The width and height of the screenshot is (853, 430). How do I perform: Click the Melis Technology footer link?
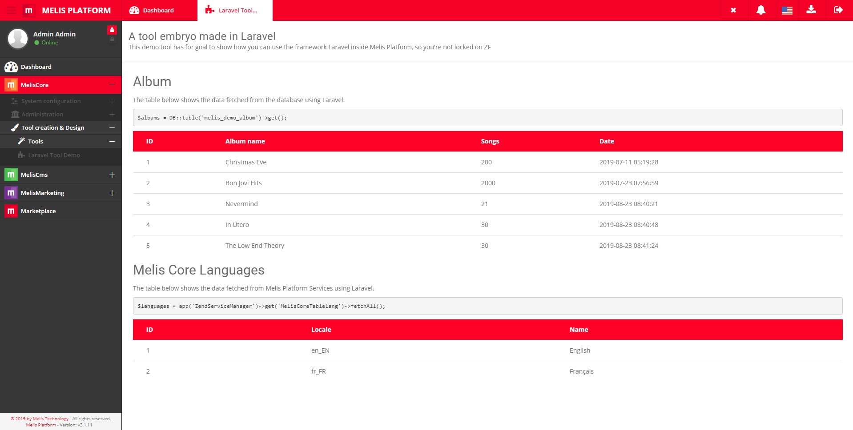pyautogui.click(x=50, y=418)
